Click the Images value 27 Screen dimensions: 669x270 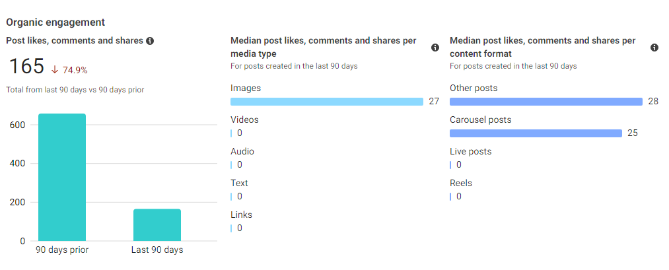[x=434, y=102]
